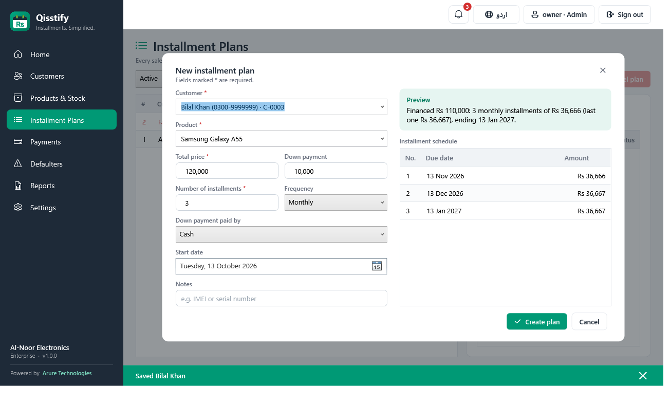670x404 pixels.
Task: Click the list icon beside Installment Plans heading
Action: click(141, 46)
